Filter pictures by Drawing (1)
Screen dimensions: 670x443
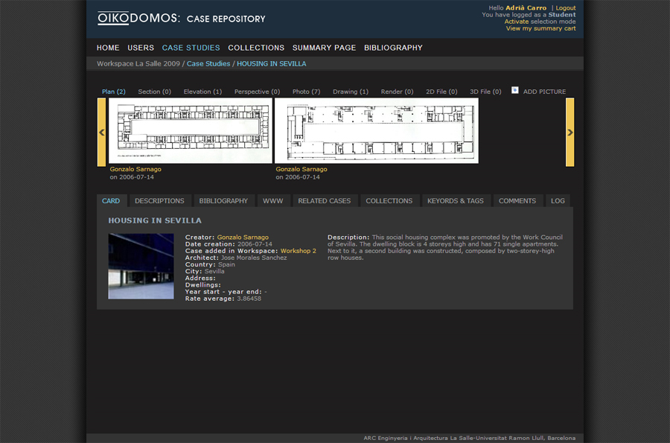point(350,92)
